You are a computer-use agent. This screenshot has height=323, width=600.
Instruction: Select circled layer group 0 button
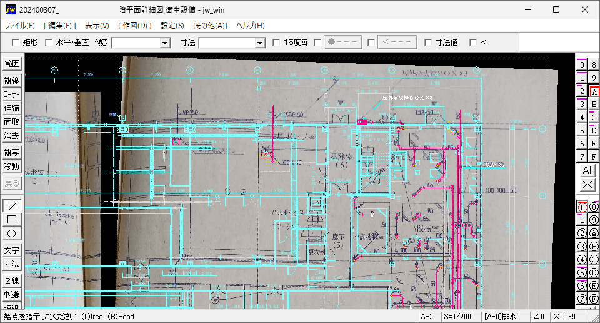[582, 207]
